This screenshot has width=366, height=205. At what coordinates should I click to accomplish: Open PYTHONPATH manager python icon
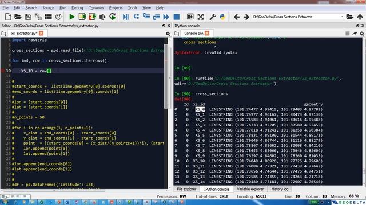tap(222, 17)
